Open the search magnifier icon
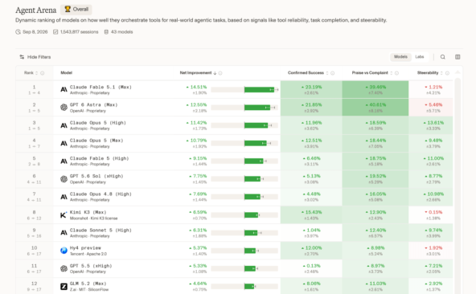 [442, 57]
